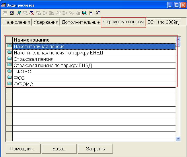The width and height of the screenshot is (187, 157).
Task: Click the list scrollbar down arrow
Action: pyautogui.click(x=178, y=139)
